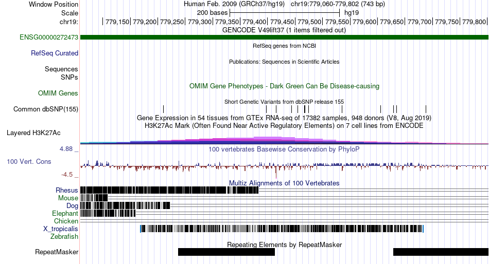Click the Scale track label

pos(69,13)
